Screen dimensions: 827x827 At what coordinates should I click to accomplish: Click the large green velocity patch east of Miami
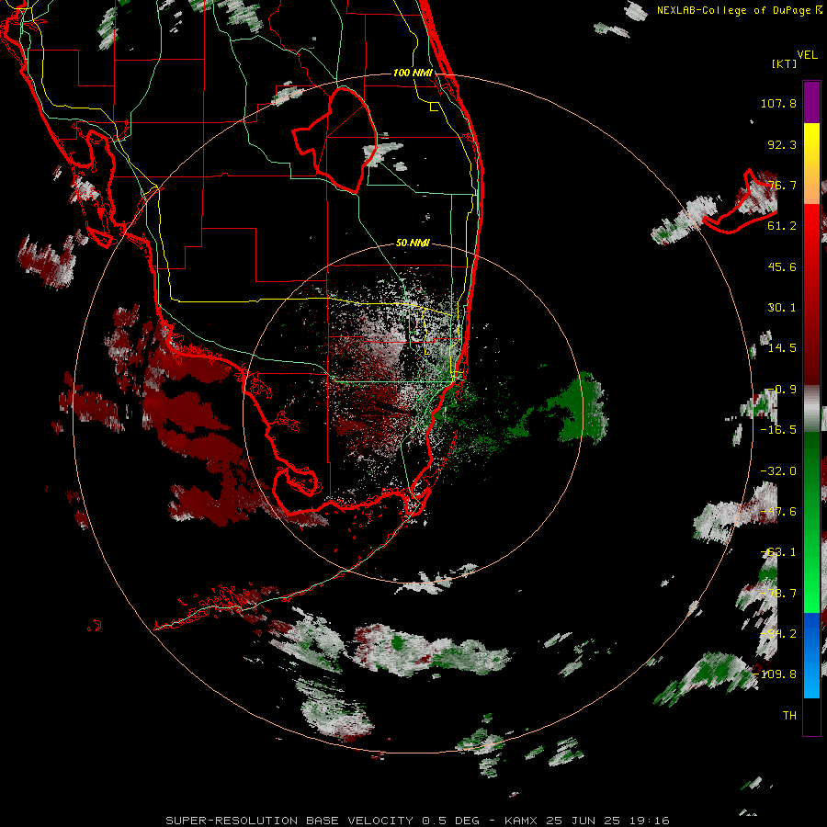coord(580,407)
